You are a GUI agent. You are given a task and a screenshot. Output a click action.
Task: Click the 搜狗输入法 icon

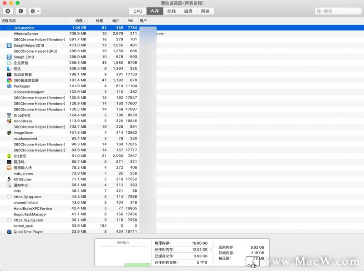[x=9, y=168]
